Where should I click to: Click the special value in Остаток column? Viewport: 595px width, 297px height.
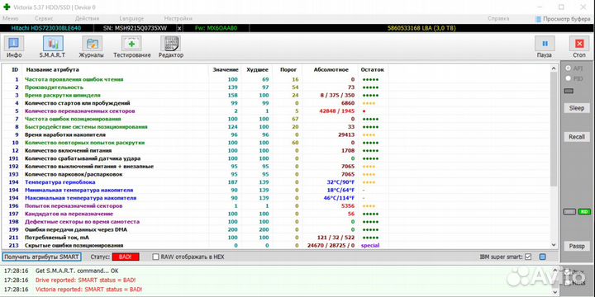pyautogui.click(x=370, y=246)
